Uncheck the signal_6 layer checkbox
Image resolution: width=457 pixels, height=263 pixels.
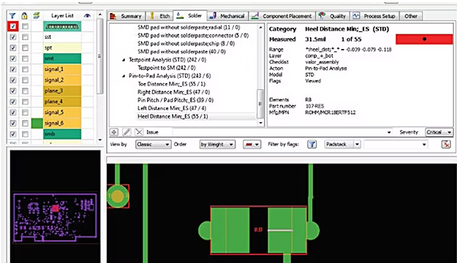tap(13, 123)
